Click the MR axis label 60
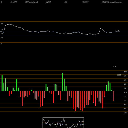Screen dimensions: 128x128 pyautogui.click(x=125, y=80)
